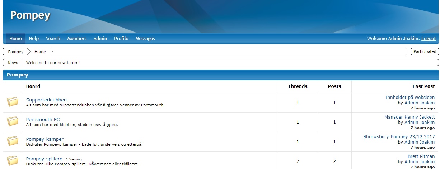
Task: Click the Posts column header
Action: pos(334,86)
